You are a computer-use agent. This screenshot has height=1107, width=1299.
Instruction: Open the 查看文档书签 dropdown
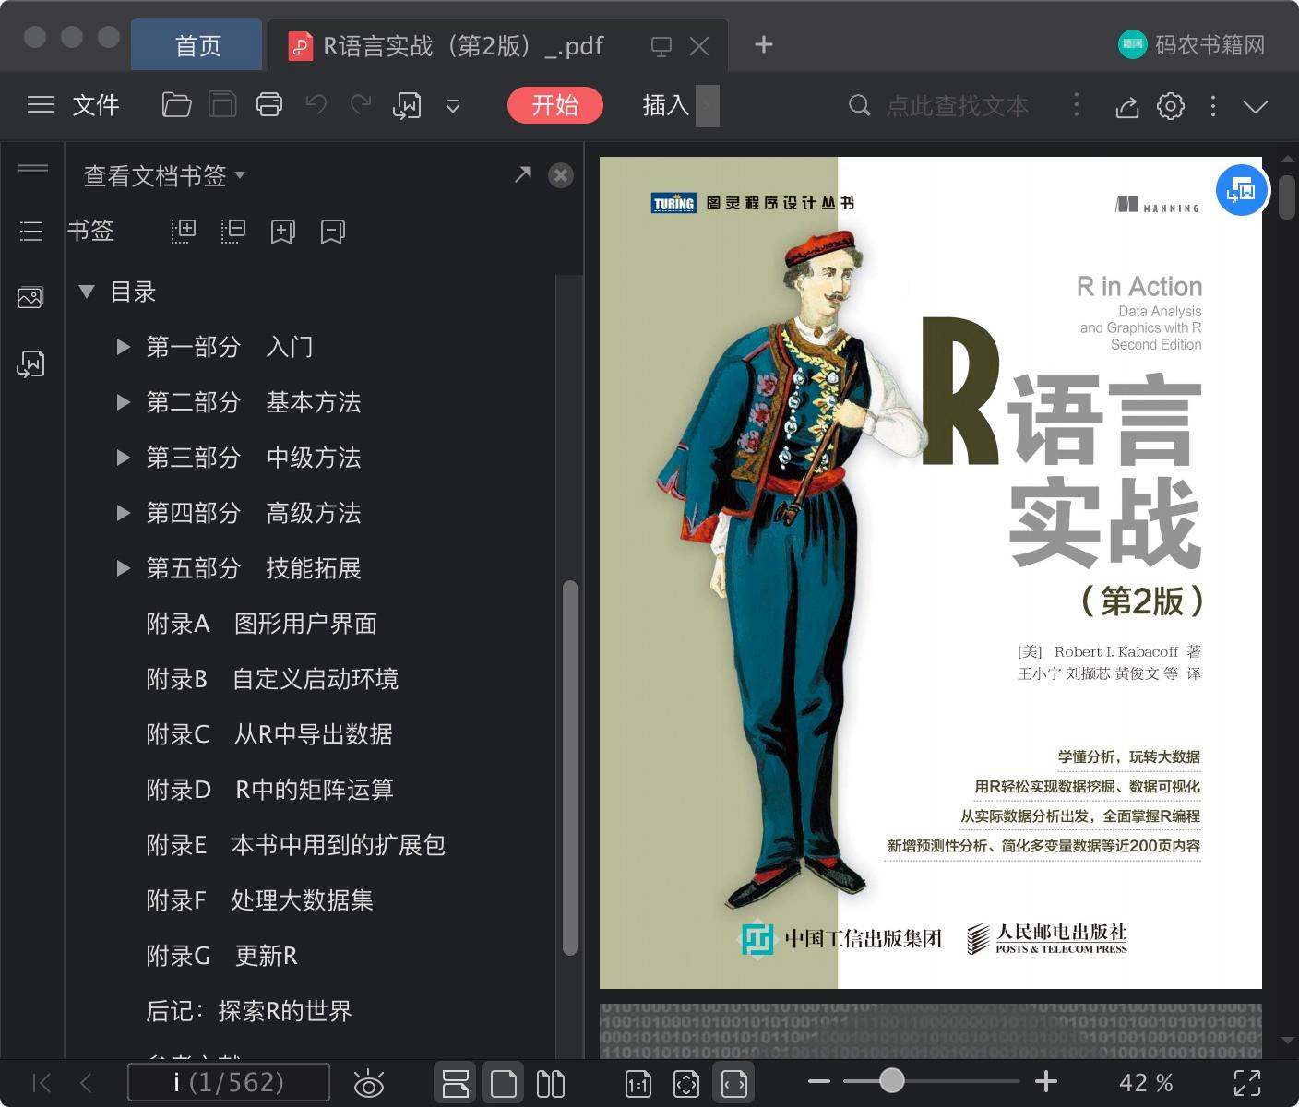point(164,175)
